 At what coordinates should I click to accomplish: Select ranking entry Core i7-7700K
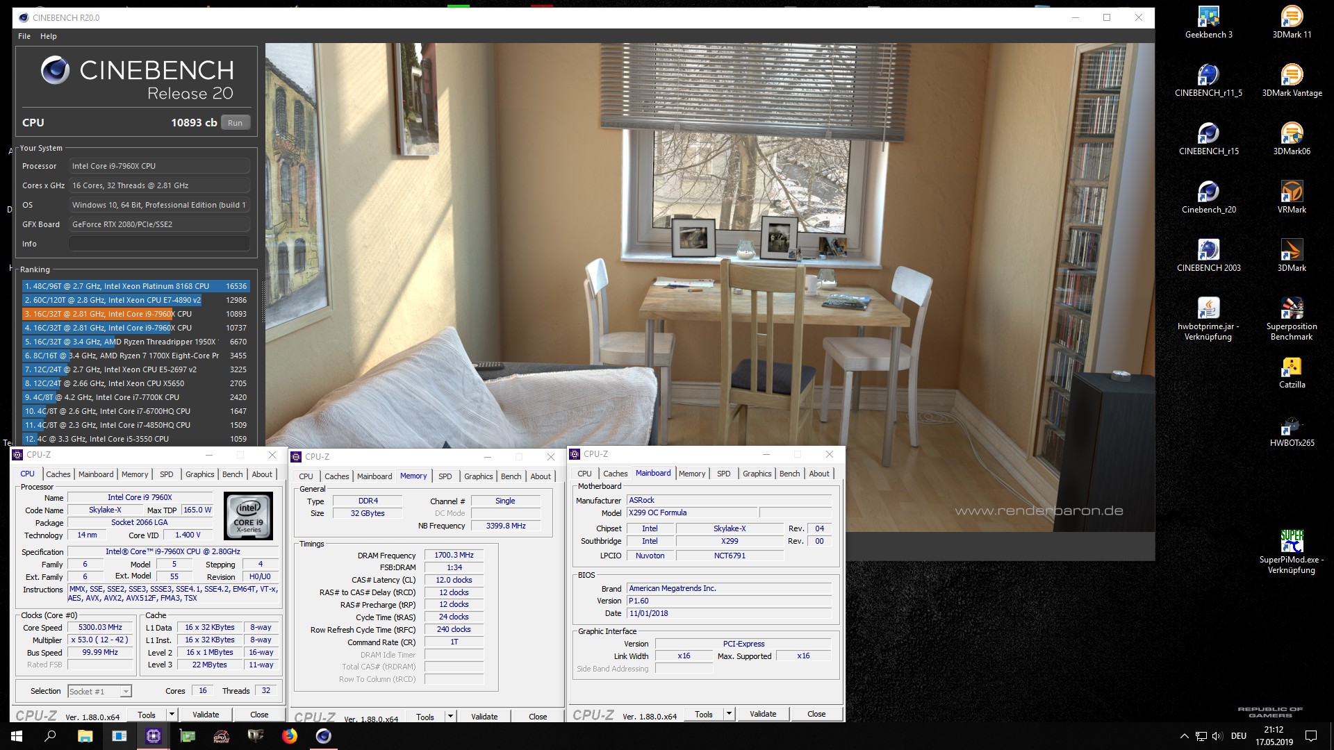pyautogui.click(x=135, y=397)
